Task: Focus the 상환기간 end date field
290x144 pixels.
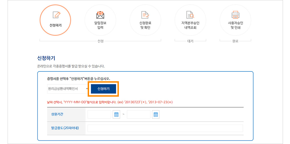Action: click(x=139, y=115)
